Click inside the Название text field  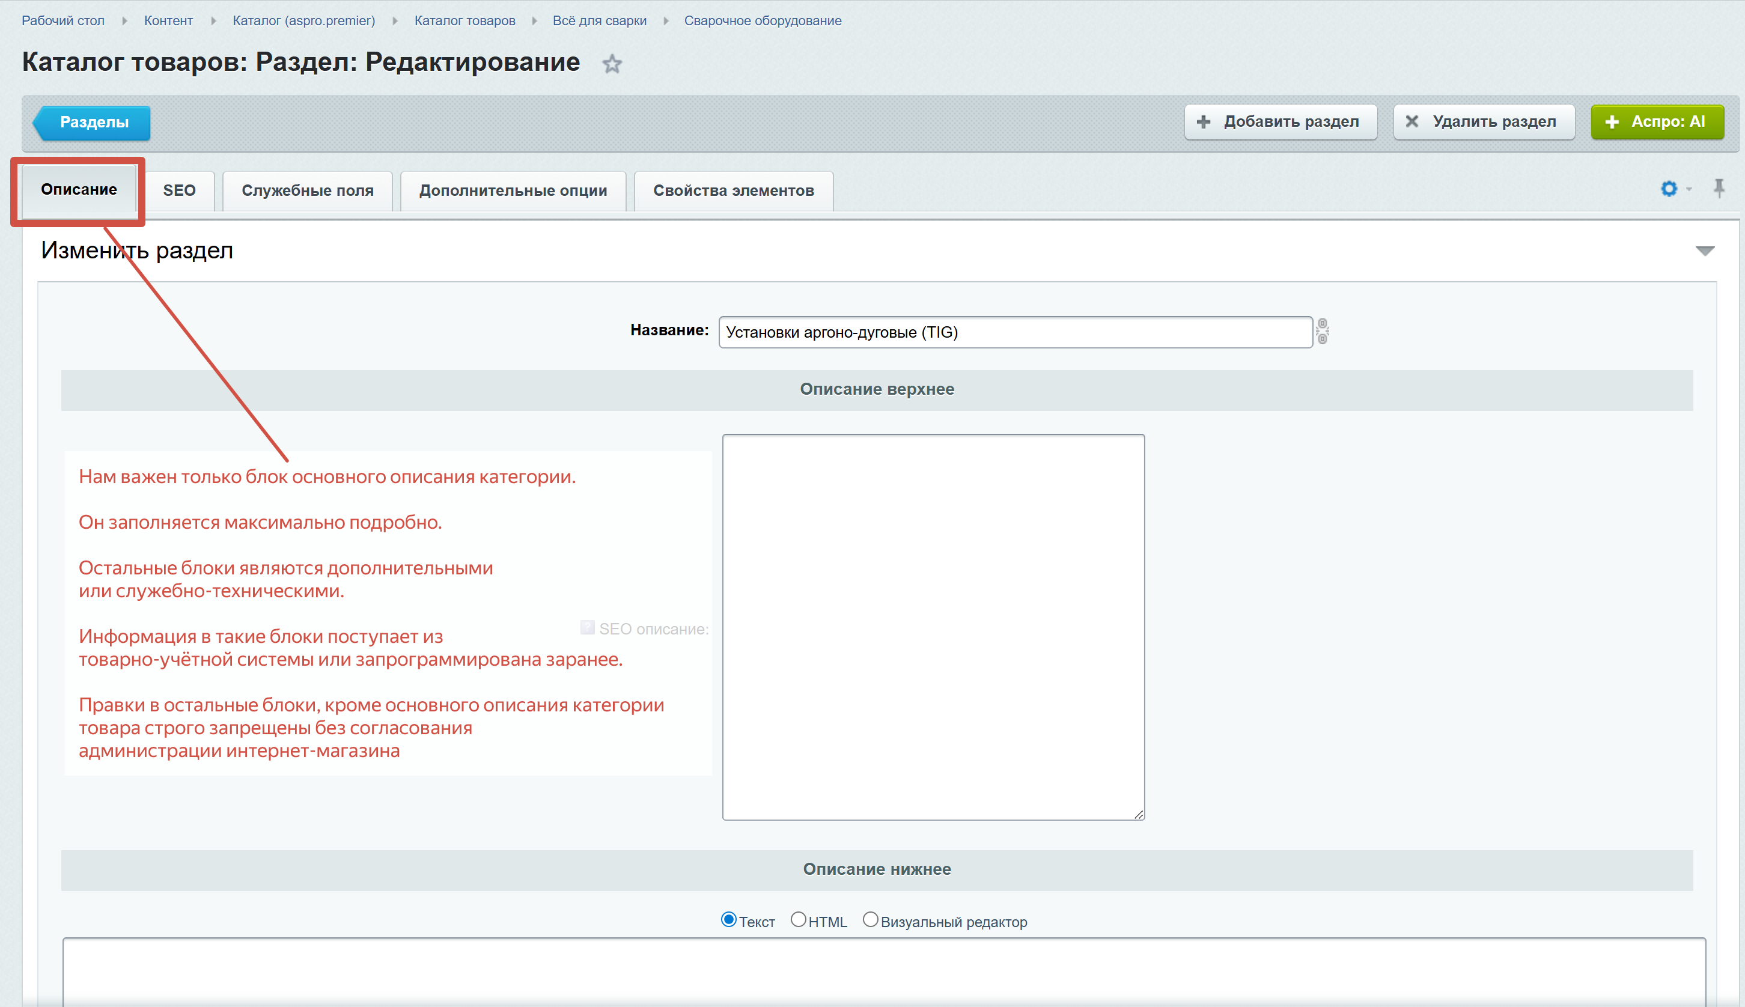tap(1015, 333)
